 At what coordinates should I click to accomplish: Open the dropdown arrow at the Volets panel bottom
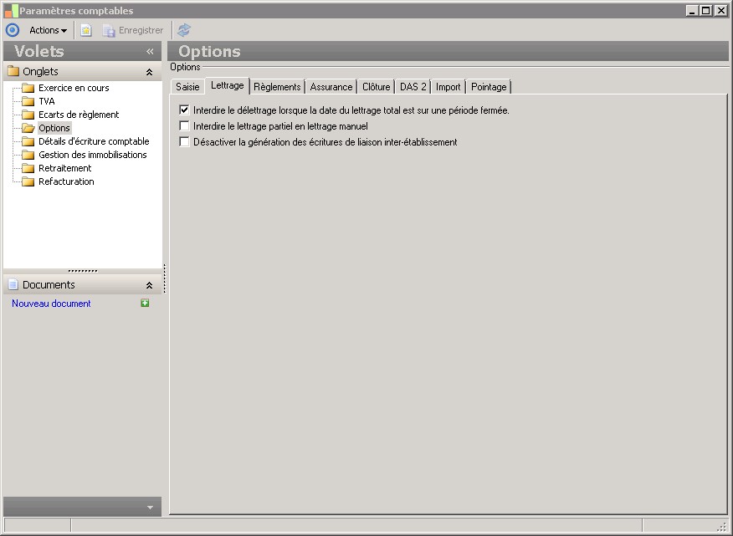(x=150, y=508)
